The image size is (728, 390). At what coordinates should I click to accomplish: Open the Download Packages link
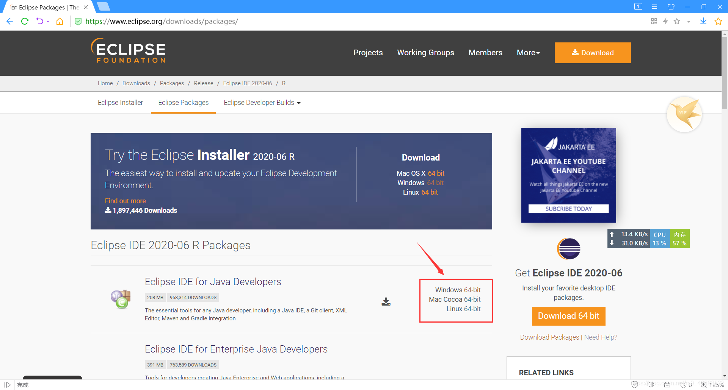[549, 337]
